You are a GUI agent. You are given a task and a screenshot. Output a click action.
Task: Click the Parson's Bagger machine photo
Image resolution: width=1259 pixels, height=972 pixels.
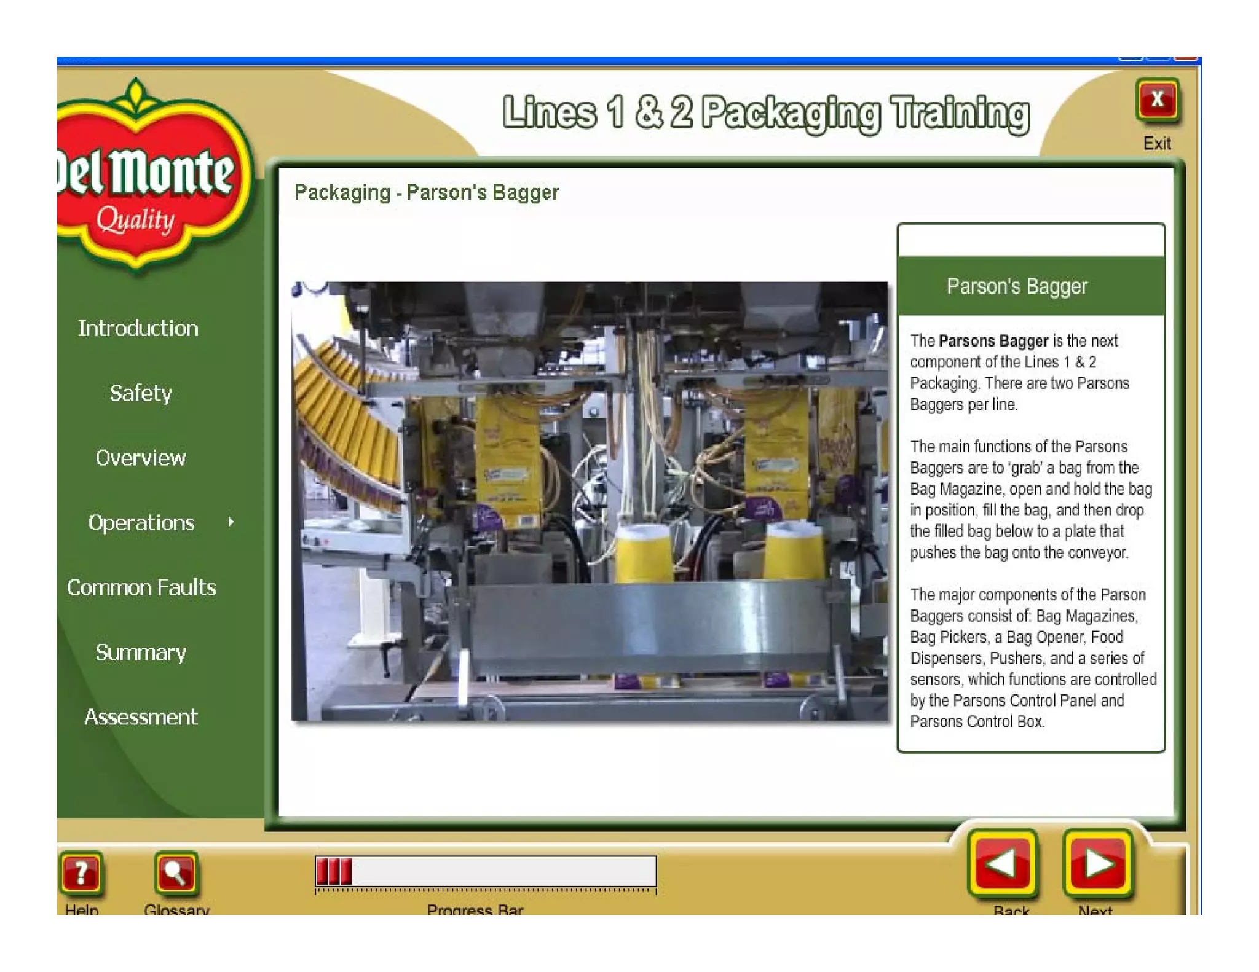coord(590,501)
